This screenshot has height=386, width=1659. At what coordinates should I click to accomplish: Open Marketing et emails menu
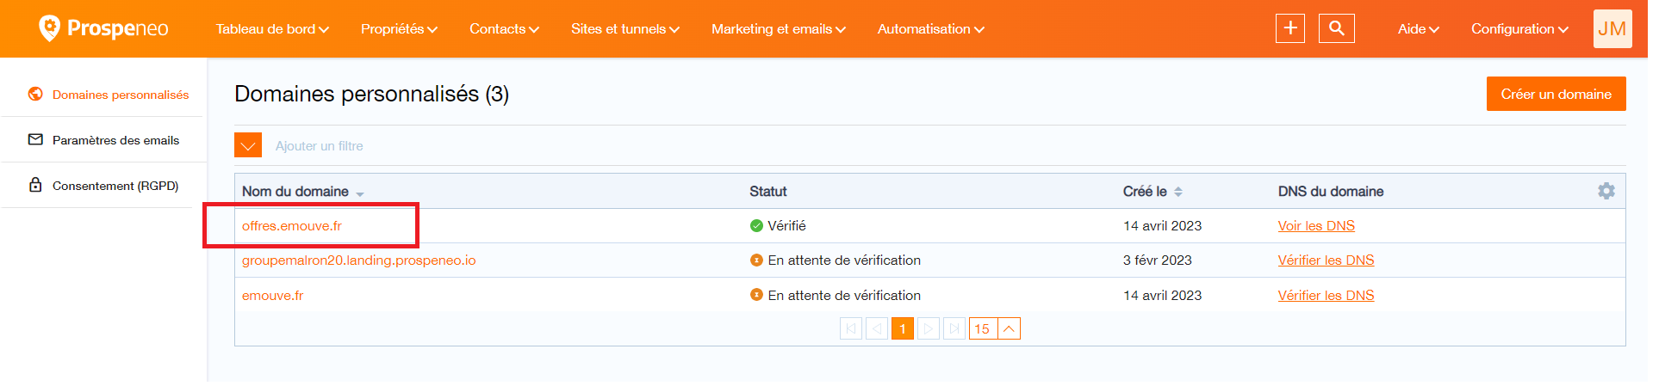coord(779,29)
